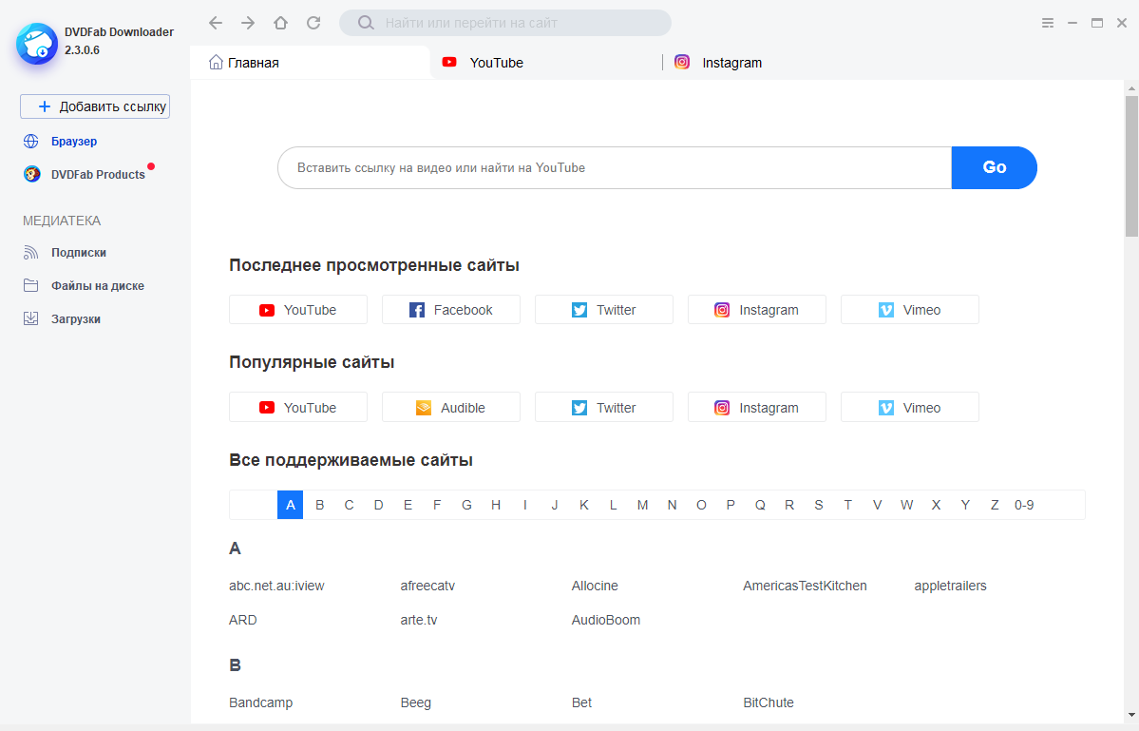Open the afreecatv site link
Viewport: 1139px width, 731px height.
(x=427, y=586)
